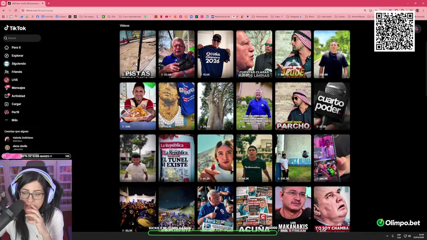This screenshot has width=427, height=240.
Task: Open the LIVE section
Action: (11, 80)
